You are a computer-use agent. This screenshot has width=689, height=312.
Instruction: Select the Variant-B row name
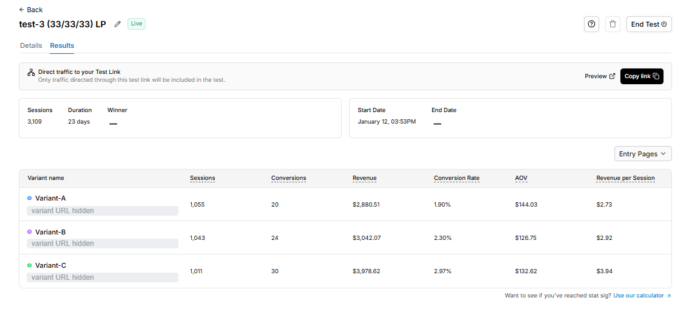50,231
